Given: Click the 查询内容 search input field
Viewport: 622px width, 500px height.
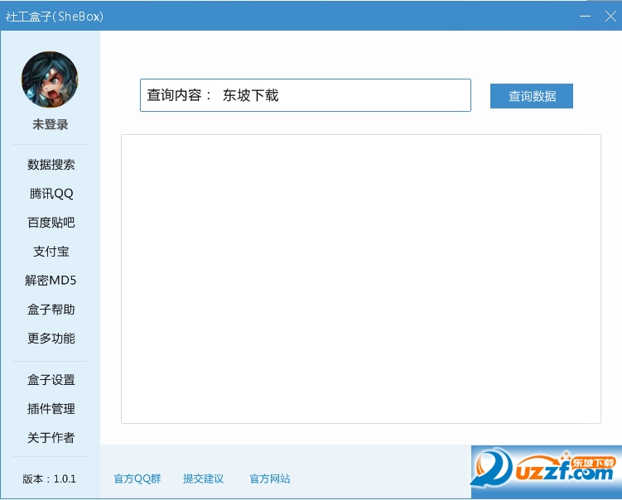Looking at the screenshot, I should [x=306, y=95].
